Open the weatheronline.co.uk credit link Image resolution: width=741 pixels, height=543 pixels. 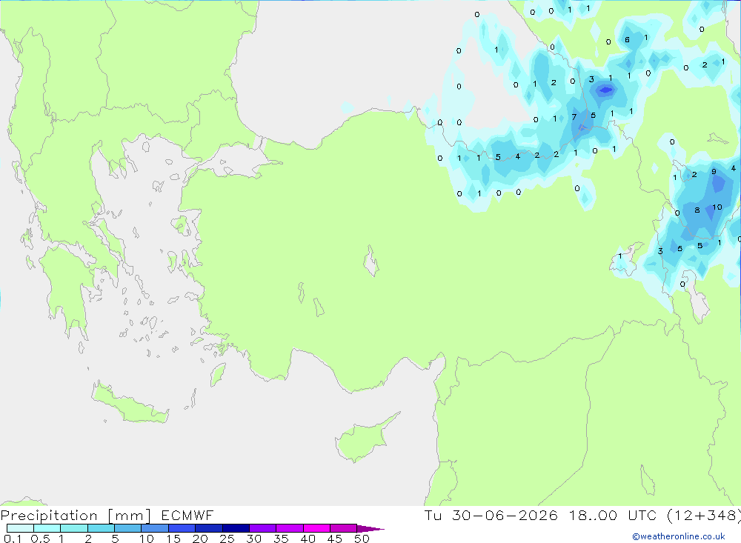click(x=679, y=536)
